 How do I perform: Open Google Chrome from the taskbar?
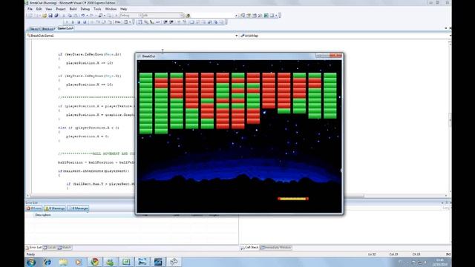(94, 262)
